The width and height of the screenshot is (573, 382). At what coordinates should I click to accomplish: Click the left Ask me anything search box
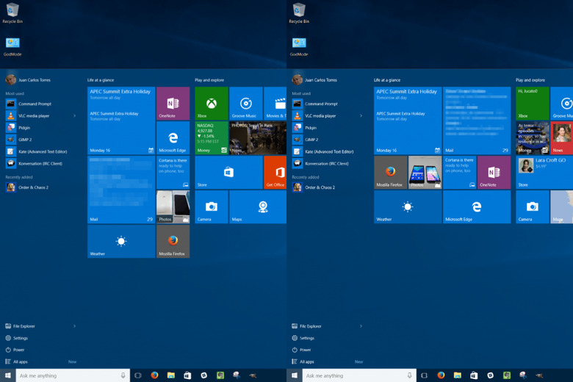click(73, 375)
